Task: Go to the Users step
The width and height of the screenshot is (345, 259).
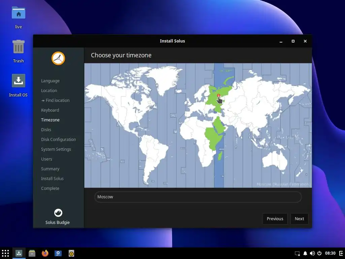Action: tap(46, 159)
